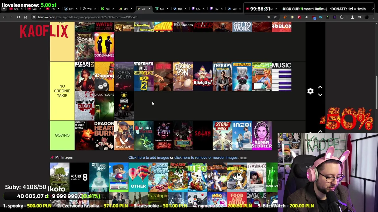Screen dimensions: 378x212
Task: Move the NO ŚREDNIE TAKIE row up
Action: tap(320, 87)
